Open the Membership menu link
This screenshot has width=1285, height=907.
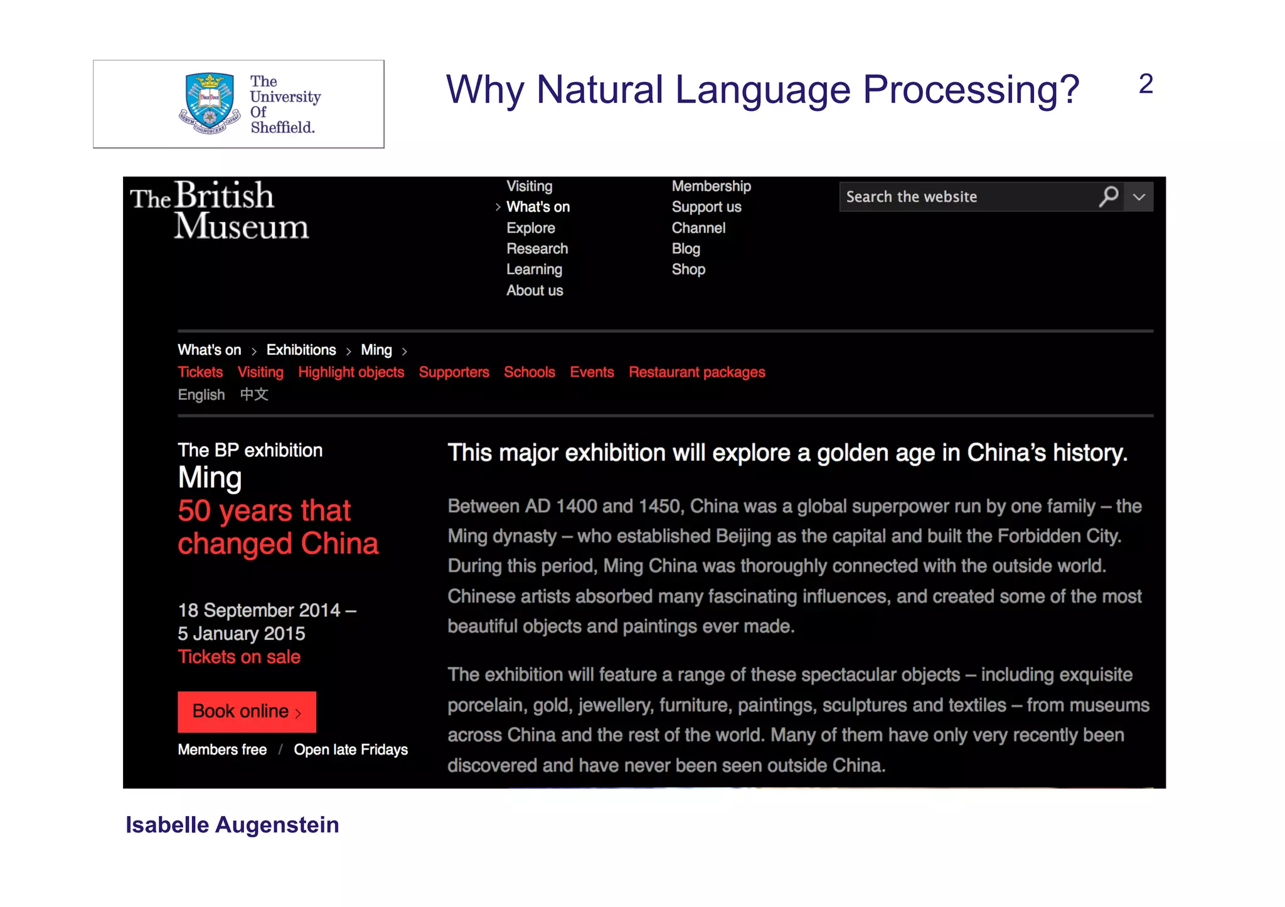711,186
